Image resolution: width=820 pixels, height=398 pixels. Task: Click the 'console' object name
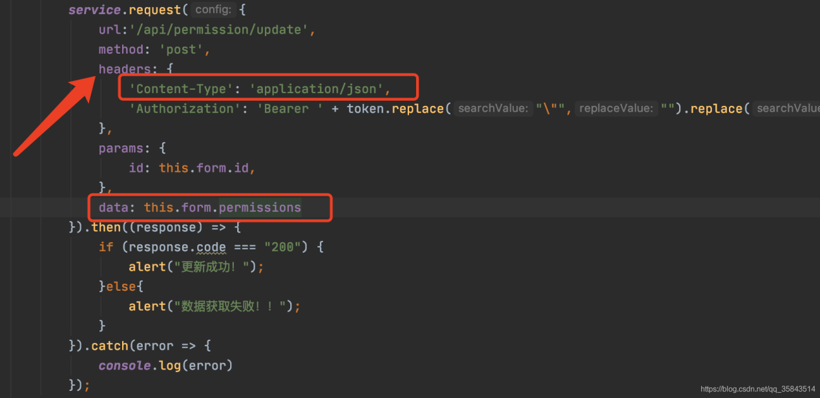pos(125,366)
